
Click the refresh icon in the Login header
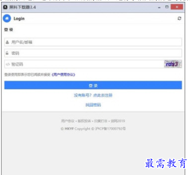[179, 18]
